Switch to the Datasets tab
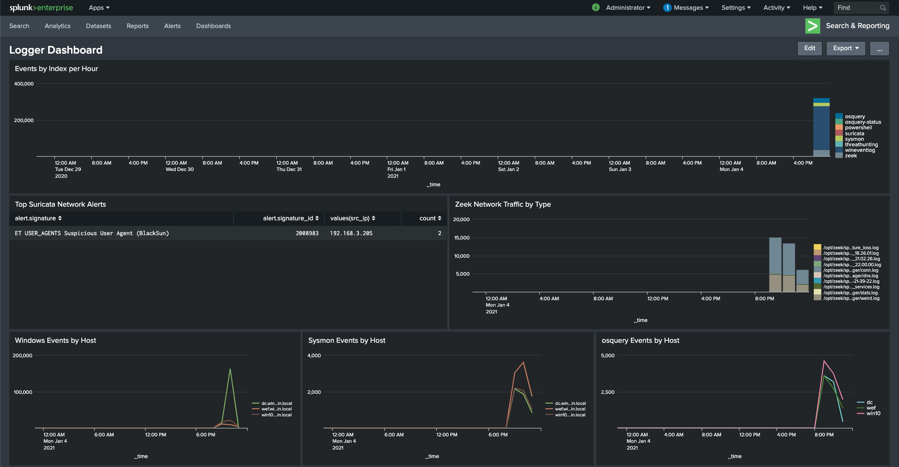Screen dimensions: 899x467 click(98, 26)
